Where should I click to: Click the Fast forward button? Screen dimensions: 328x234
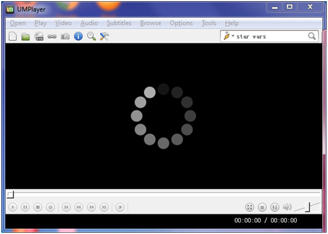[92, 207]
